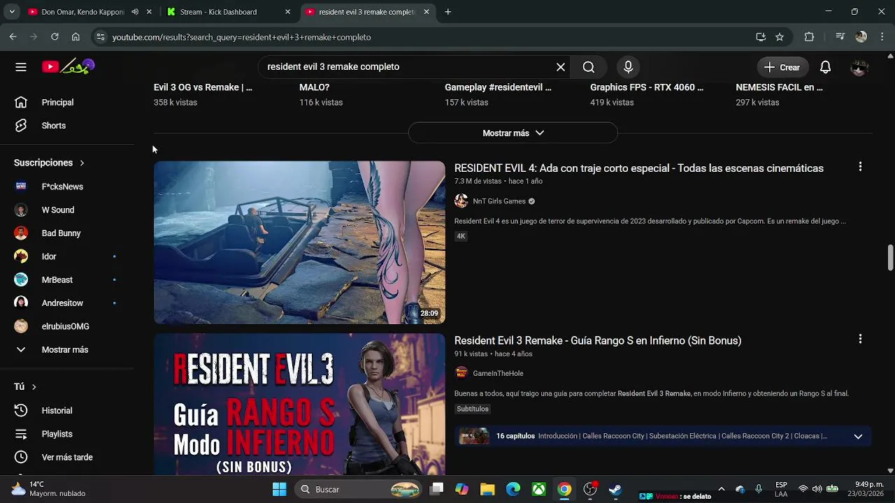Click the Crear button
Image resolution: width=895 pixels, height=503 pixels.
click(x=782, y=67)
